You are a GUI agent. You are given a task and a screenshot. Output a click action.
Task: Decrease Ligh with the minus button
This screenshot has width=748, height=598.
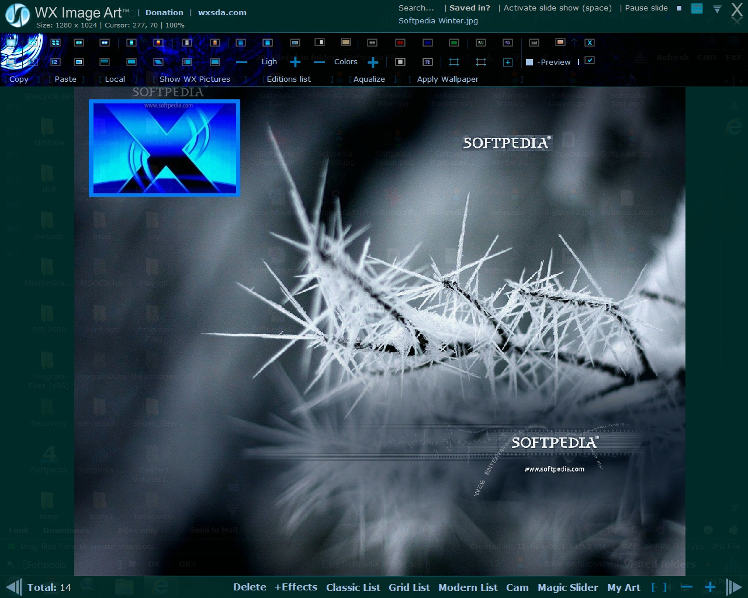241,62
